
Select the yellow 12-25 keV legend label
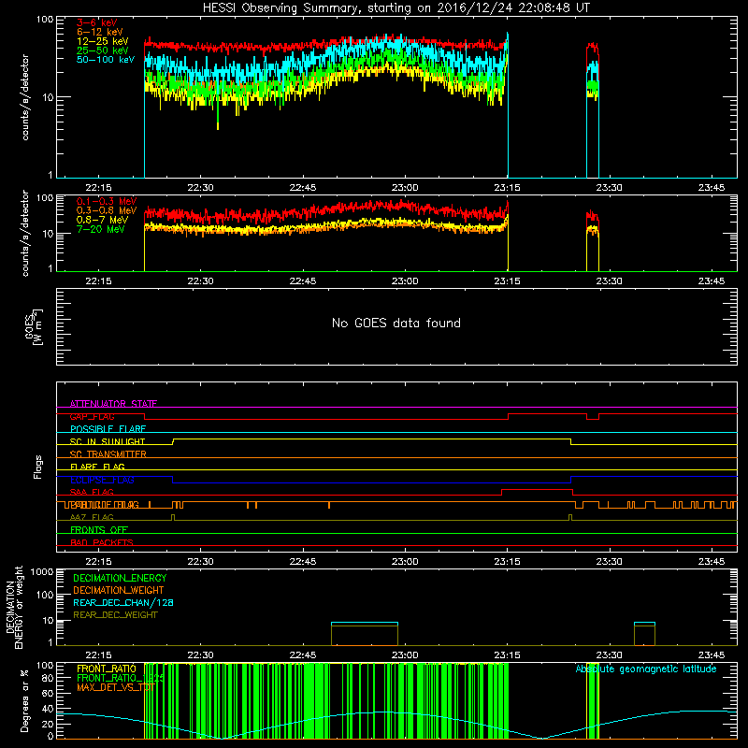[x=102, y=41]
